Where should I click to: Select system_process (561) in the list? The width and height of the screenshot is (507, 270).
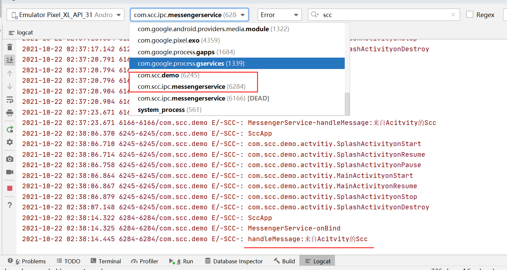tap(237, 110)
